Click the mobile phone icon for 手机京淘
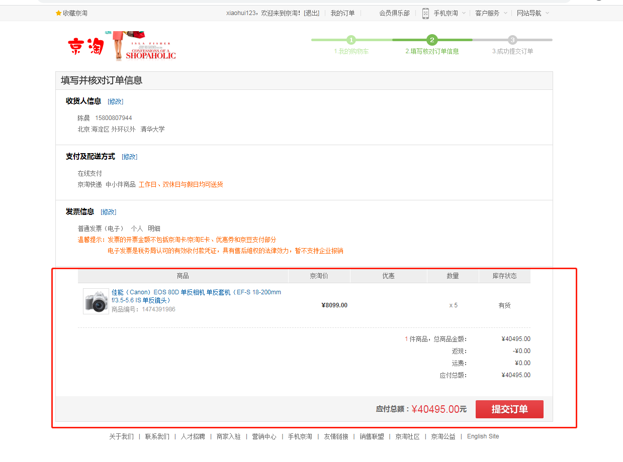 [425, 13]
